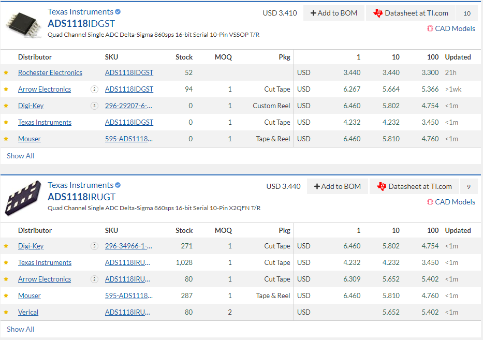Open the ADS1118IDGST part title link
The width and height of the screenshot is (483, 340).
pos(81,23)
